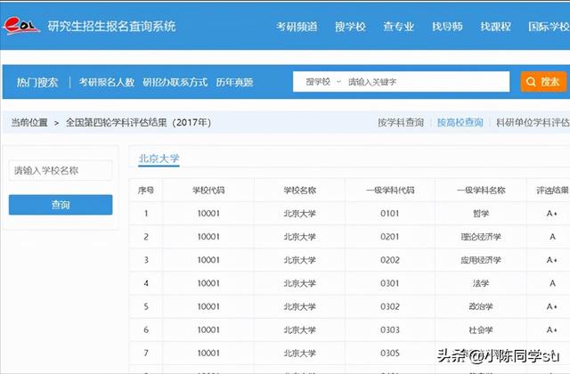Select the 北京大学 tab
The width and height of the screenshot is (570, 374).
click(x=159, y=159)
